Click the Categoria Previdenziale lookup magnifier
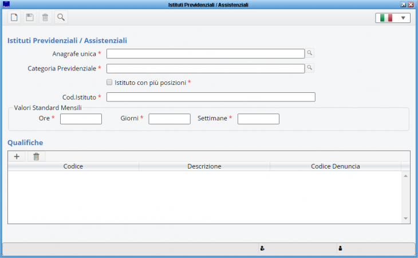Viewport: 418px width, 258px height. (x=310, y=68)
